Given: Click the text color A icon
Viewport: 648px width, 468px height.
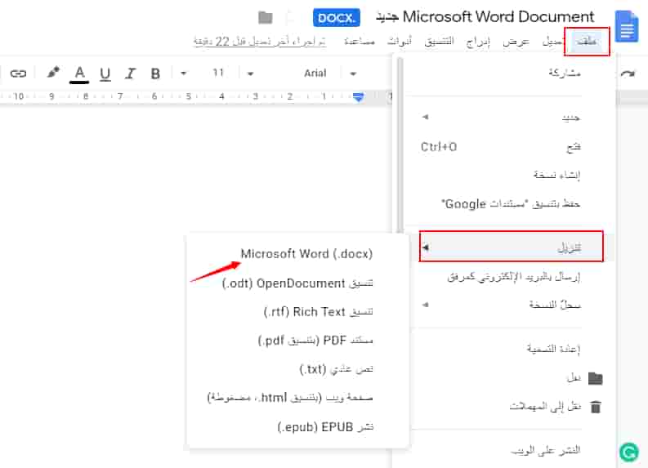Looking at the screenshot, I should click(79, 74).
